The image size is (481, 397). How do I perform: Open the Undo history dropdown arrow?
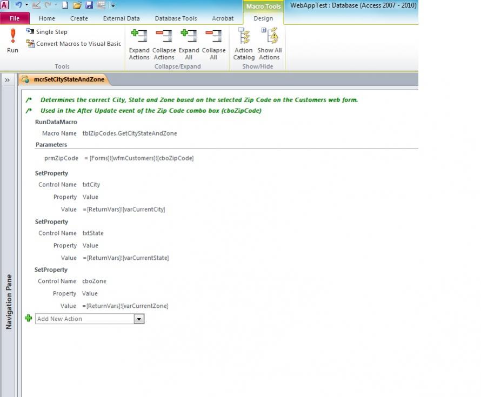(x=26, y=5)
